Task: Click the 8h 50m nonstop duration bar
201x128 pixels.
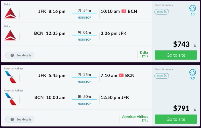Action: tap(84, 99)
